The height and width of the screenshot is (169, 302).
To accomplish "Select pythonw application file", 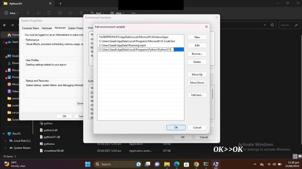I will point(47,144).
